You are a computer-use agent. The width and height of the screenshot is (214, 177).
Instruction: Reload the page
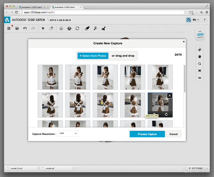tap(16, 12)
